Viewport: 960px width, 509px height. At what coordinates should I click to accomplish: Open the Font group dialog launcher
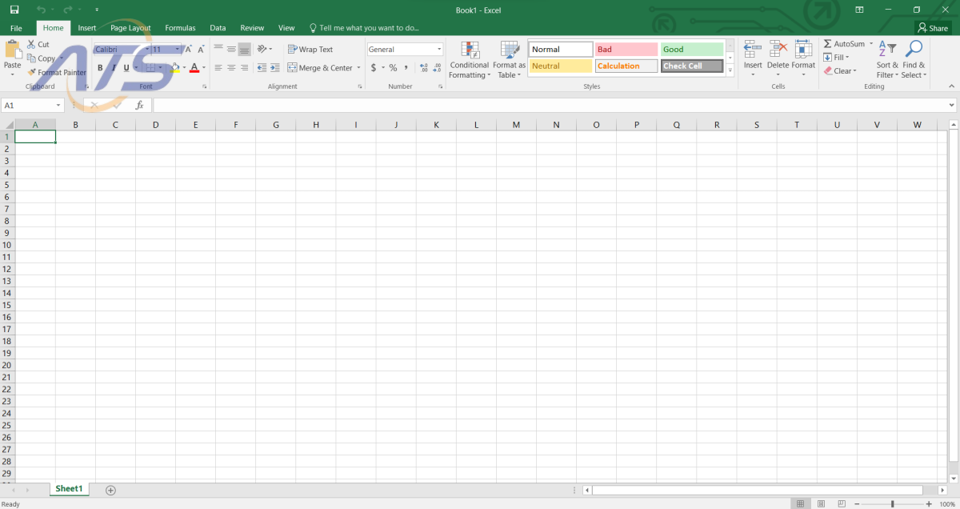(x=205, y=86)
